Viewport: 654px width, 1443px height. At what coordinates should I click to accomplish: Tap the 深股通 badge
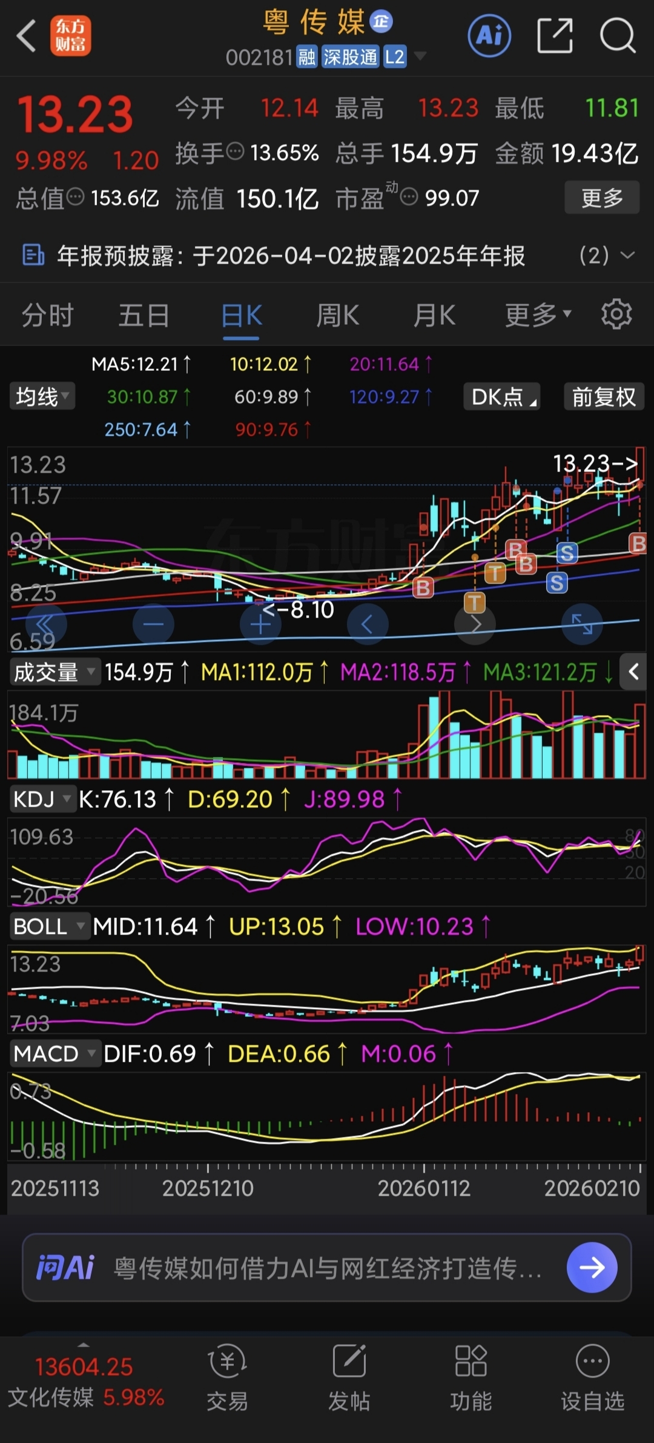coord(351,58)
